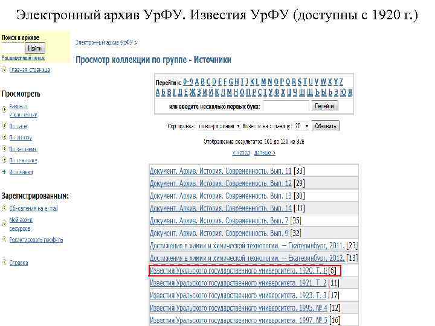Open Документ. Архив. История. Современность. Вып. 13
Screen dimensions: 435x326
221,196
